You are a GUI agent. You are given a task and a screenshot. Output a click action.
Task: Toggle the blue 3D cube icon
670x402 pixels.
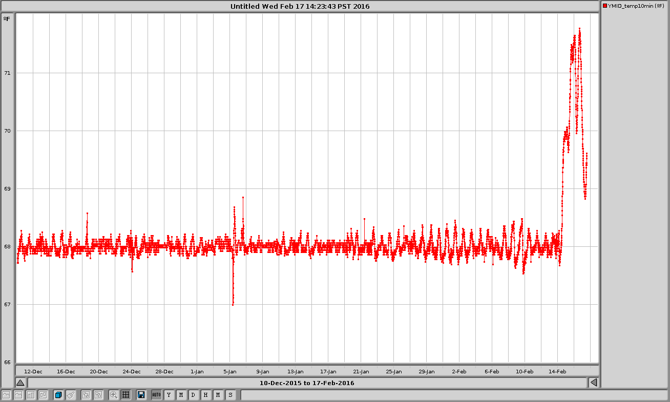pyautogui.click(x=58, y=395)
